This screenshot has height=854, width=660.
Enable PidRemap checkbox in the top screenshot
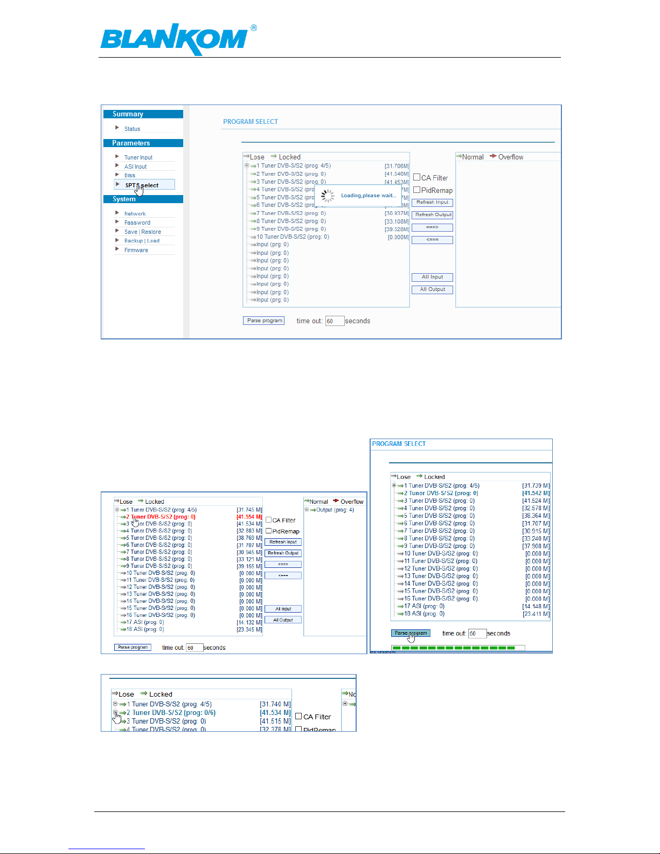(x=416, y=190)
